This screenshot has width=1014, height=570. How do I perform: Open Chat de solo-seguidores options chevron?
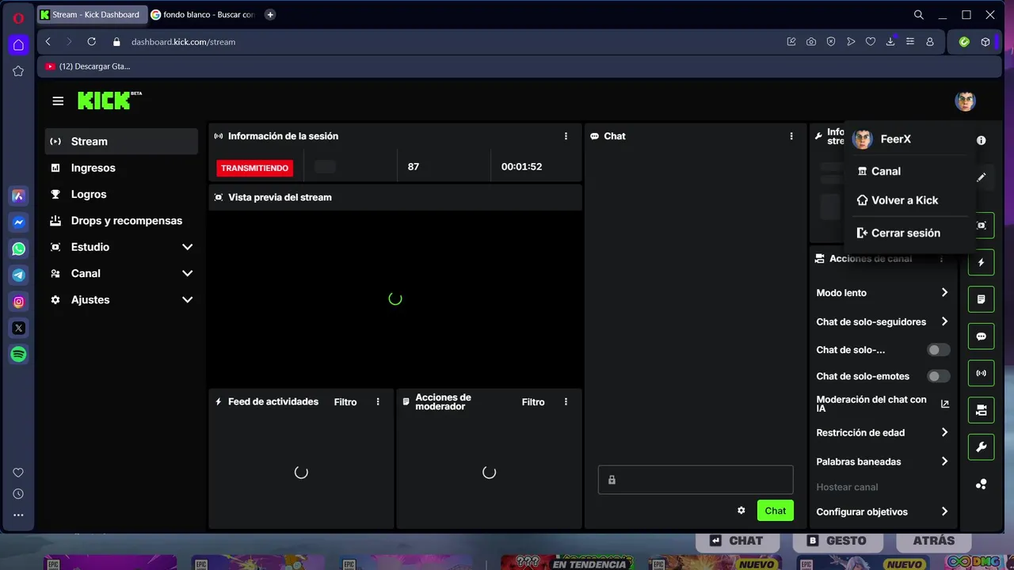tap(944, 321)
